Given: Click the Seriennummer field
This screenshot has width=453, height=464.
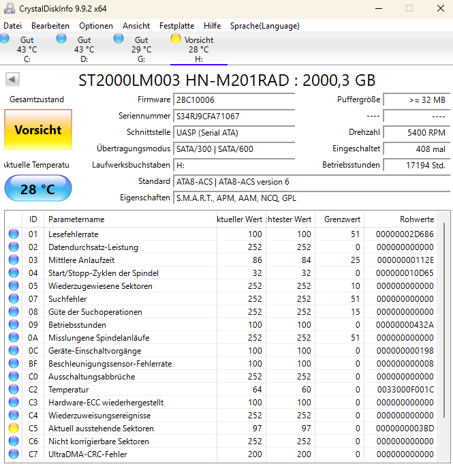Looking at the screenshot, I should 234,116.
